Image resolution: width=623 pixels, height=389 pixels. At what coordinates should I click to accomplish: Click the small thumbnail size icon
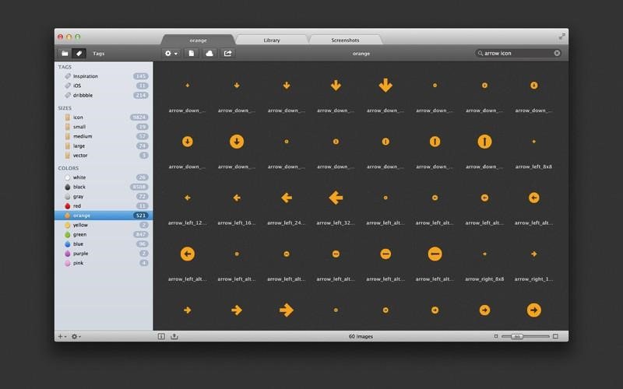coord(496,337)
